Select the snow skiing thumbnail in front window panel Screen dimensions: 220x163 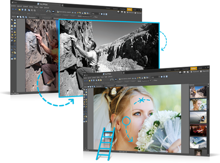tap(198, 143)
